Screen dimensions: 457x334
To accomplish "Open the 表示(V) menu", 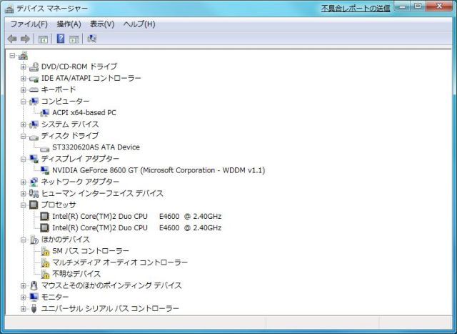I will (102, 24).
